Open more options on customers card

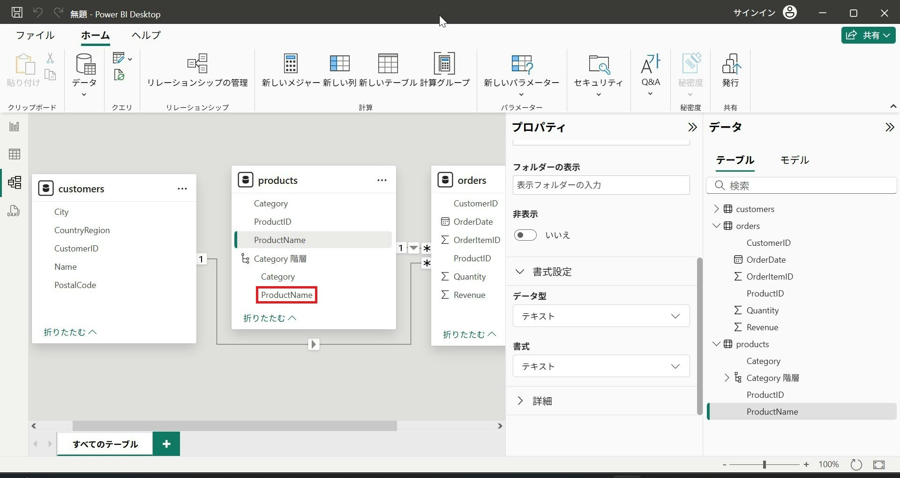click(x=182, y=189)
